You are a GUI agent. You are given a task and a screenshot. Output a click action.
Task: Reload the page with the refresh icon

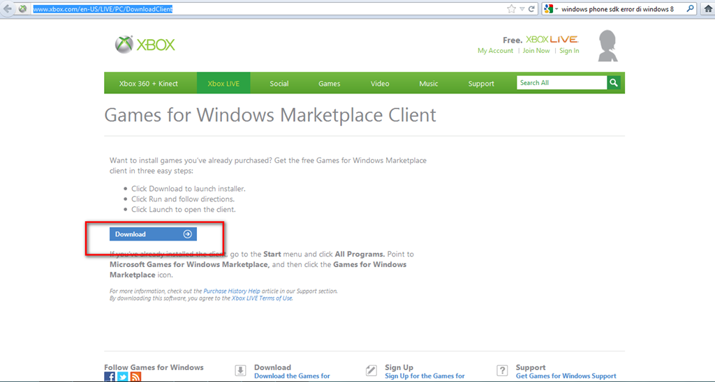click(531, 8)
